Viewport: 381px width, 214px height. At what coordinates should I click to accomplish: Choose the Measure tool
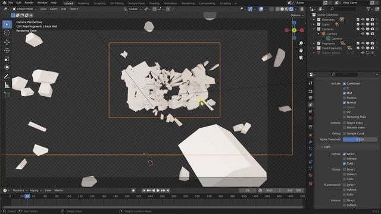click(x=7, y=85)
